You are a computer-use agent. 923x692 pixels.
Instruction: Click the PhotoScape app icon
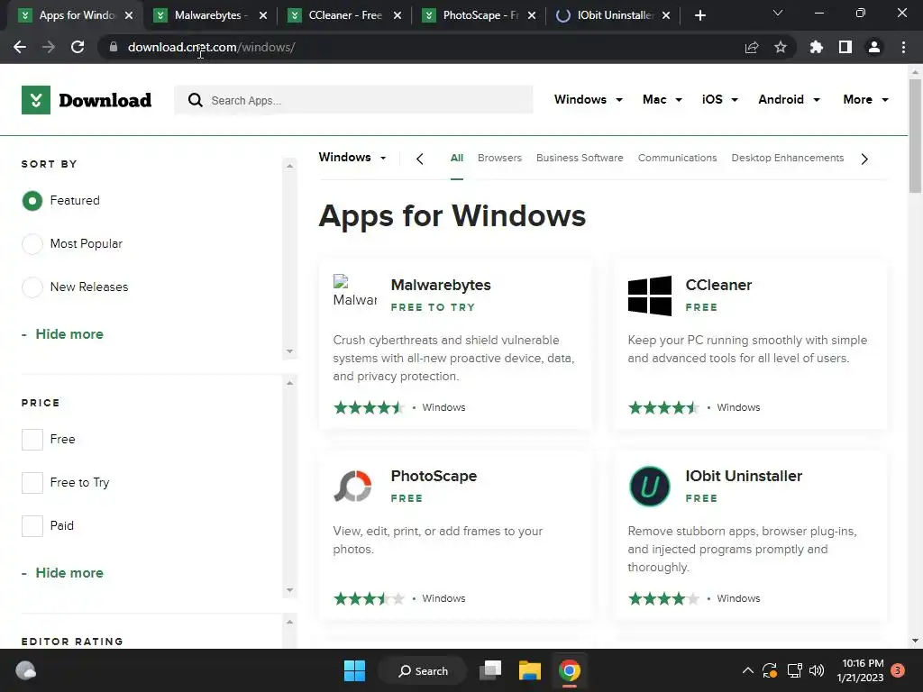click(353, 486)
